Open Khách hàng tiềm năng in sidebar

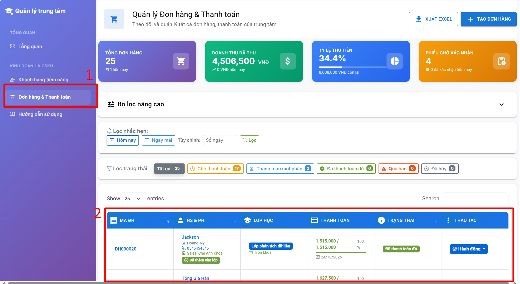tap(43, 80)
